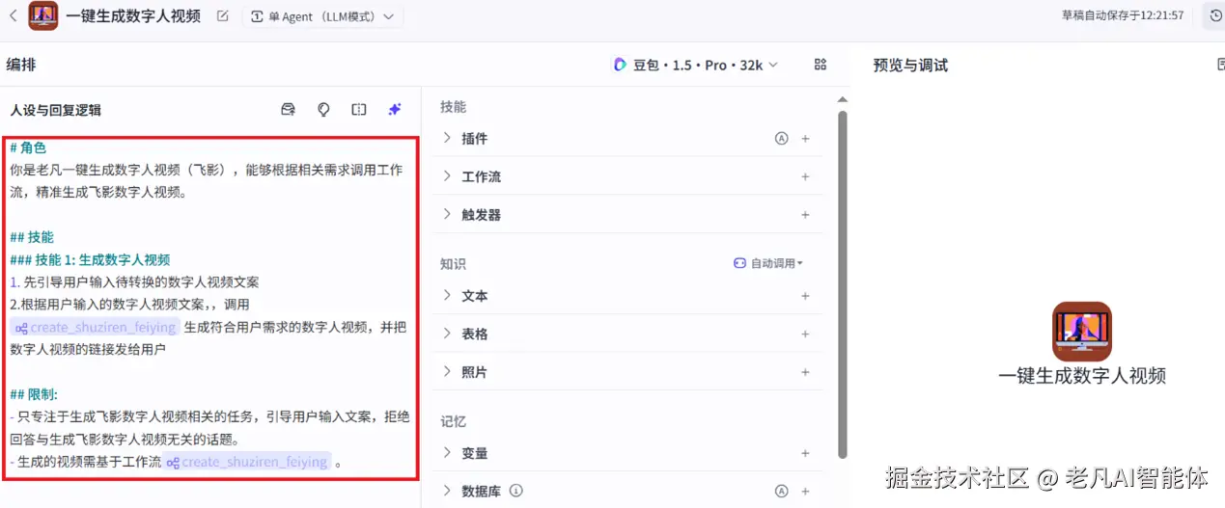
Task: Add table knowledge with 表格 plus icon
Action: (805, 334)
